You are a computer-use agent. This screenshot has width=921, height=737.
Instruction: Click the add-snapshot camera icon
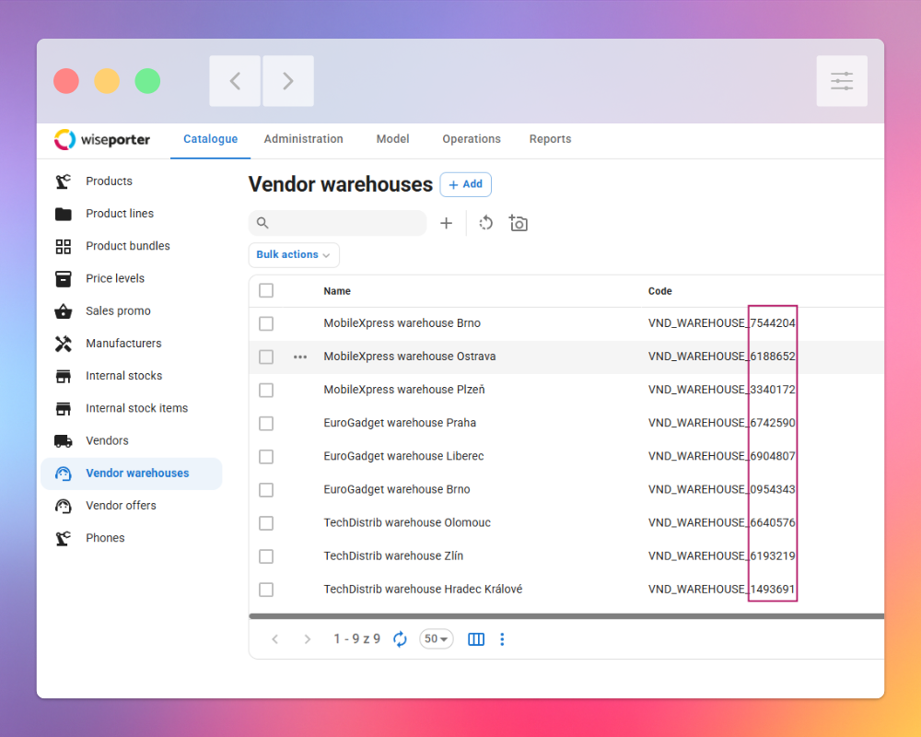518,223
